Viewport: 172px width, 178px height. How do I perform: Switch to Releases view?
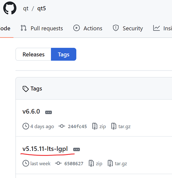click(33, 54)
